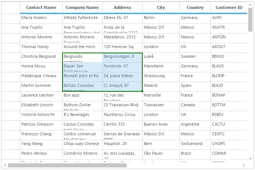Image resolution: width=255 pixels, height=170 pixels.
Task: Select the Around the Horn company cell
Action: point(82,47)
